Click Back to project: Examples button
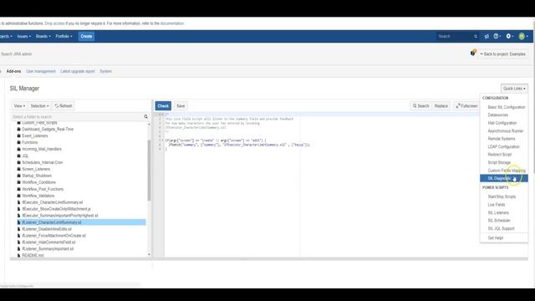The width and height of the screenshot is (535, 301). tap(503, 54)
